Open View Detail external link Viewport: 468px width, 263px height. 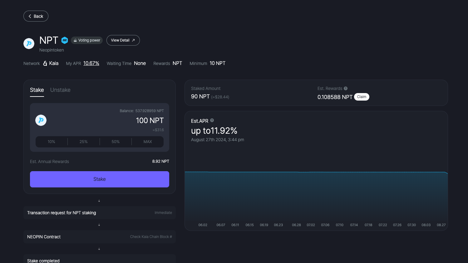(123, 40)
